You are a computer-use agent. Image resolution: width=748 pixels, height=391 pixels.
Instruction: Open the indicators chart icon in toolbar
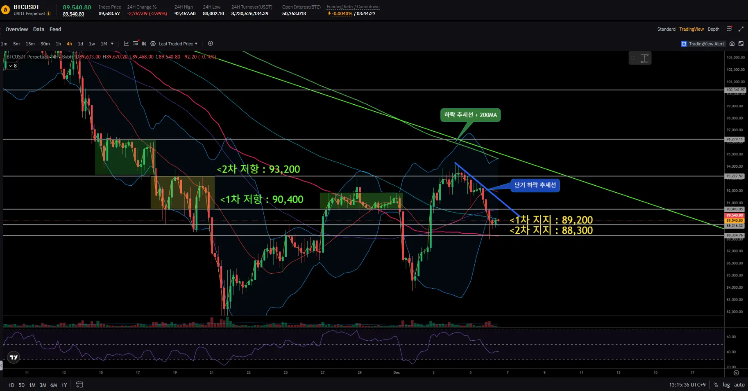click(x=126, y=44)
